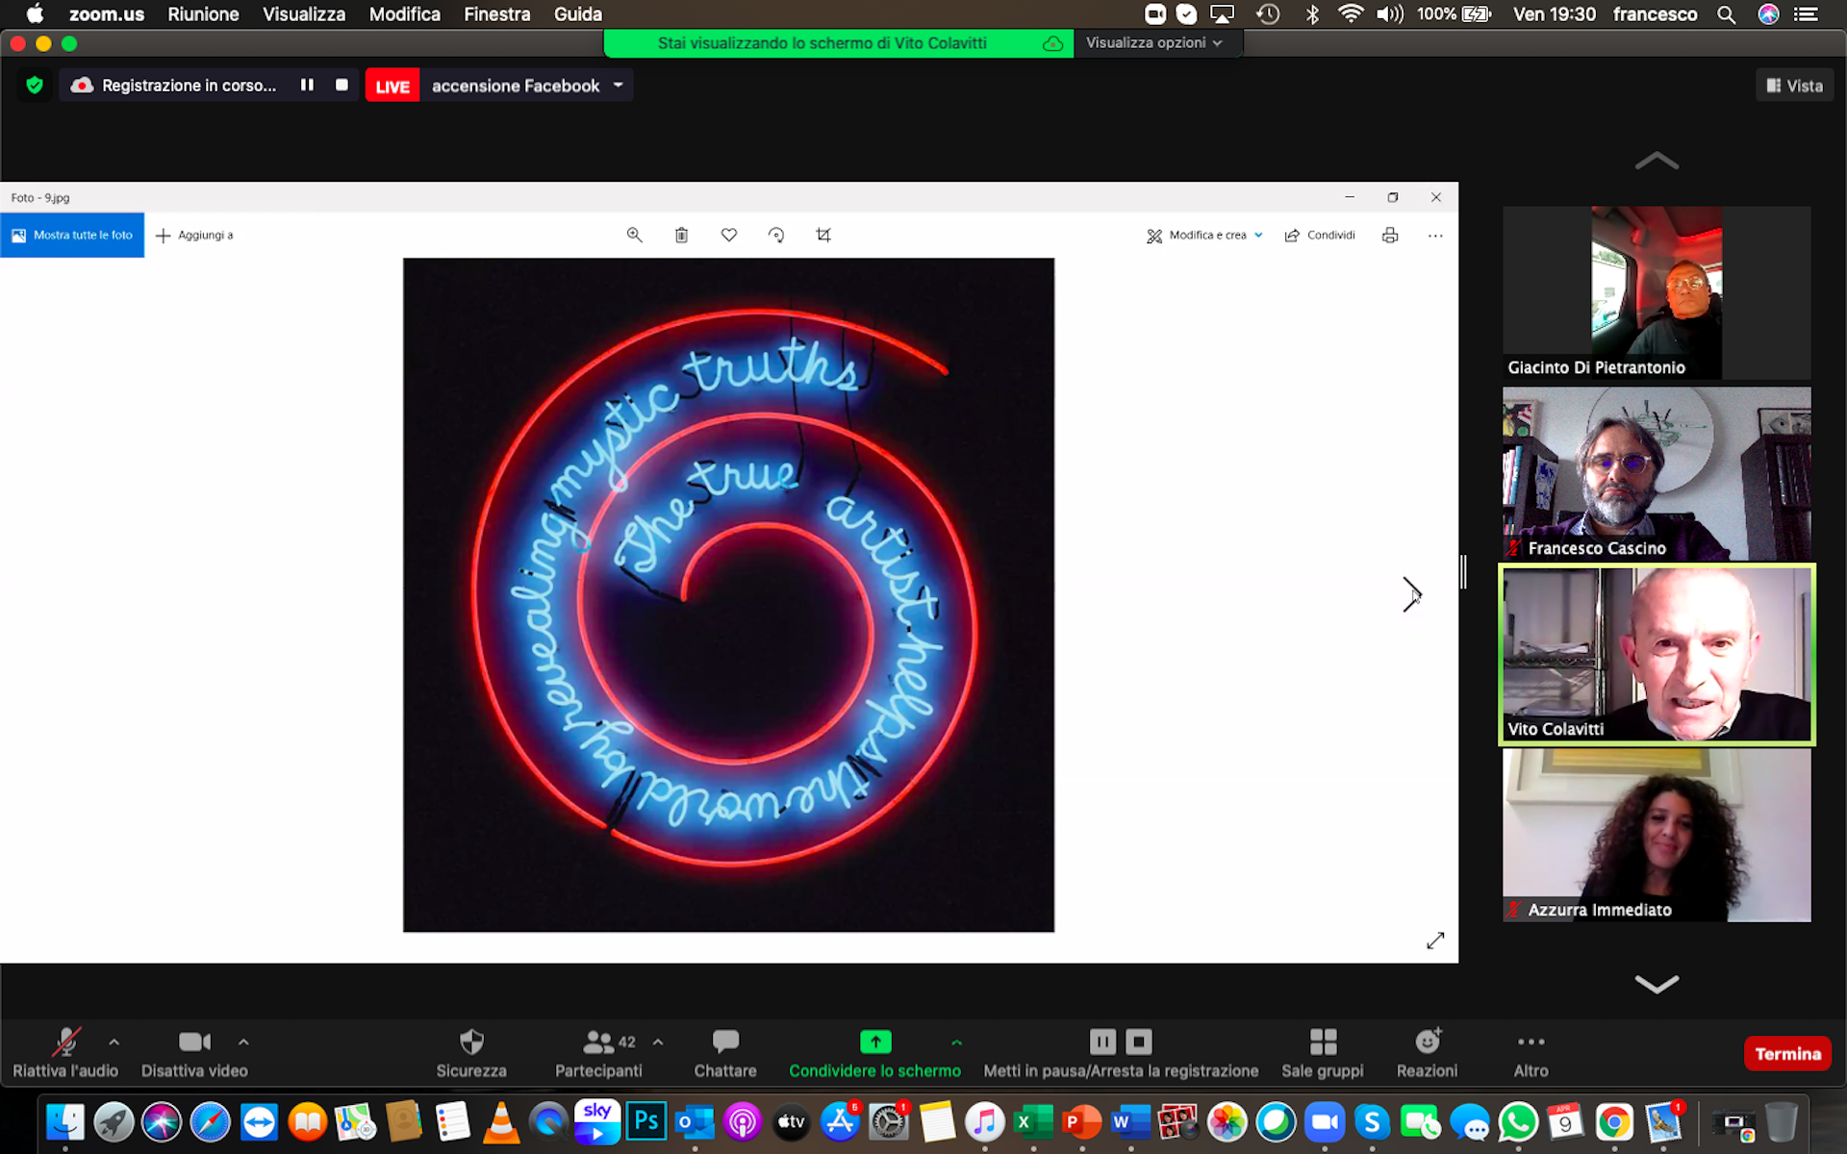Click Spotlight search icon in menu bar
Viewport: 1847px width, 1154px height.
[1727, 14]
